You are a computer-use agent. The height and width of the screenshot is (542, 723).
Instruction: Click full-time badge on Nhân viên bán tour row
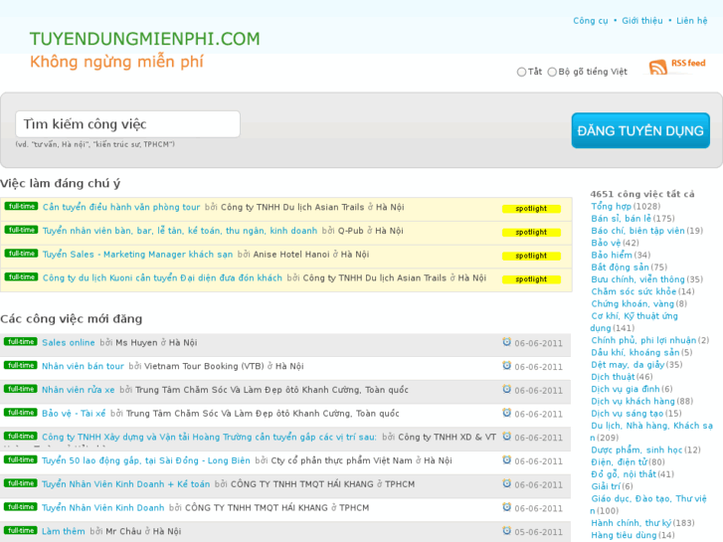click(20, 365)
